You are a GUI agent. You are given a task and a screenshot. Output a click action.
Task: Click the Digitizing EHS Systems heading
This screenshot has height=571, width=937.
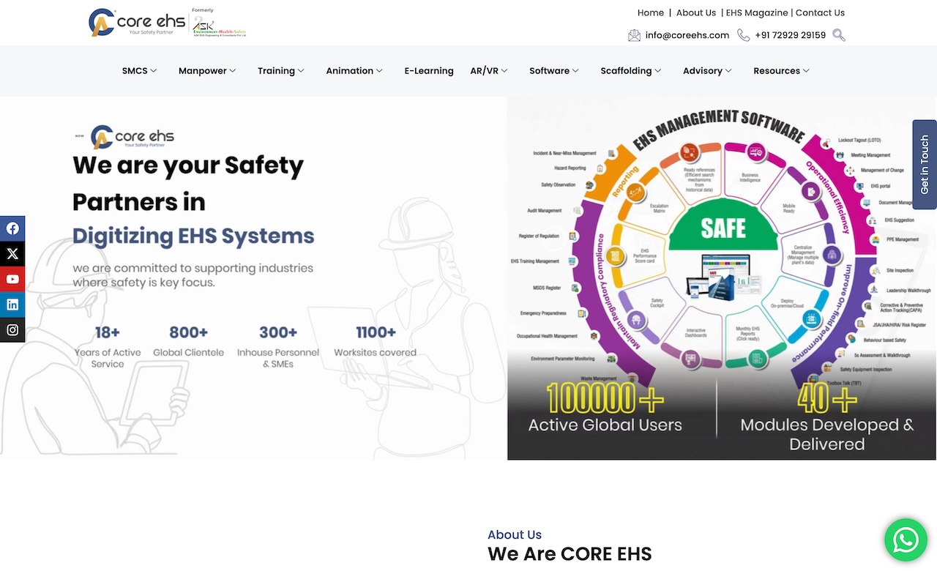(x=193, y=236)
